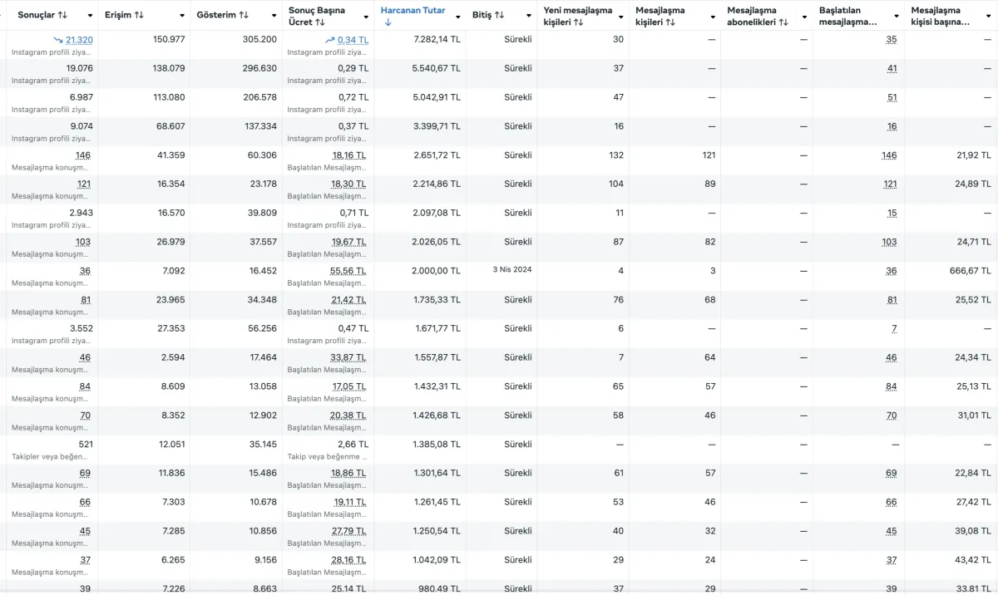Click sort arrows beside Mesajlaşma abonelikleri
This screenshot has width=998, height=595.
click(x=782, y=22)
